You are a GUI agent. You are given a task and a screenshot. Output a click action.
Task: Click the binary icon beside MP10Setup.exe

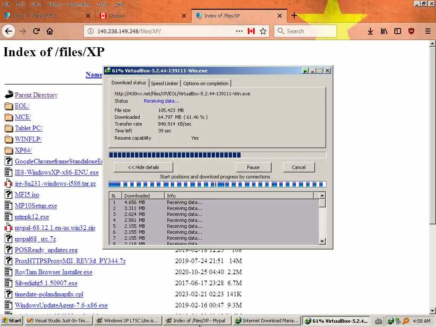[x=9, y=206]
